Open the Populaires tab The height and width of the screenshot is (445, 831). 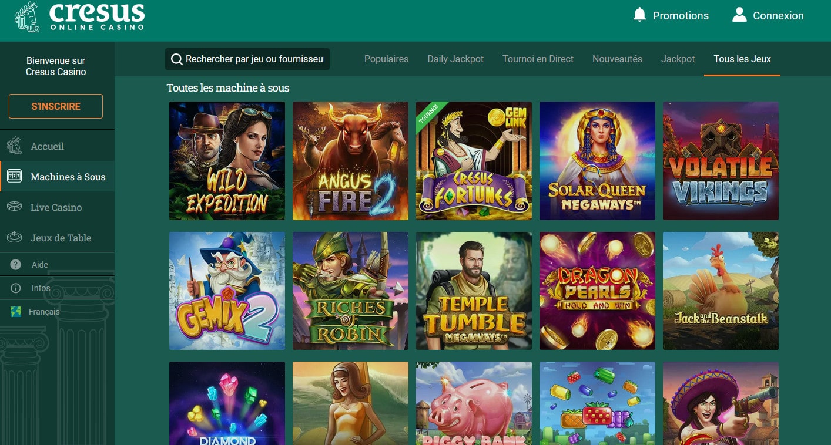[386, 59]
